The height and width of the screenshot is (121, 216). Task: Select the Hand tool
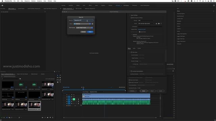pos(58,82)
